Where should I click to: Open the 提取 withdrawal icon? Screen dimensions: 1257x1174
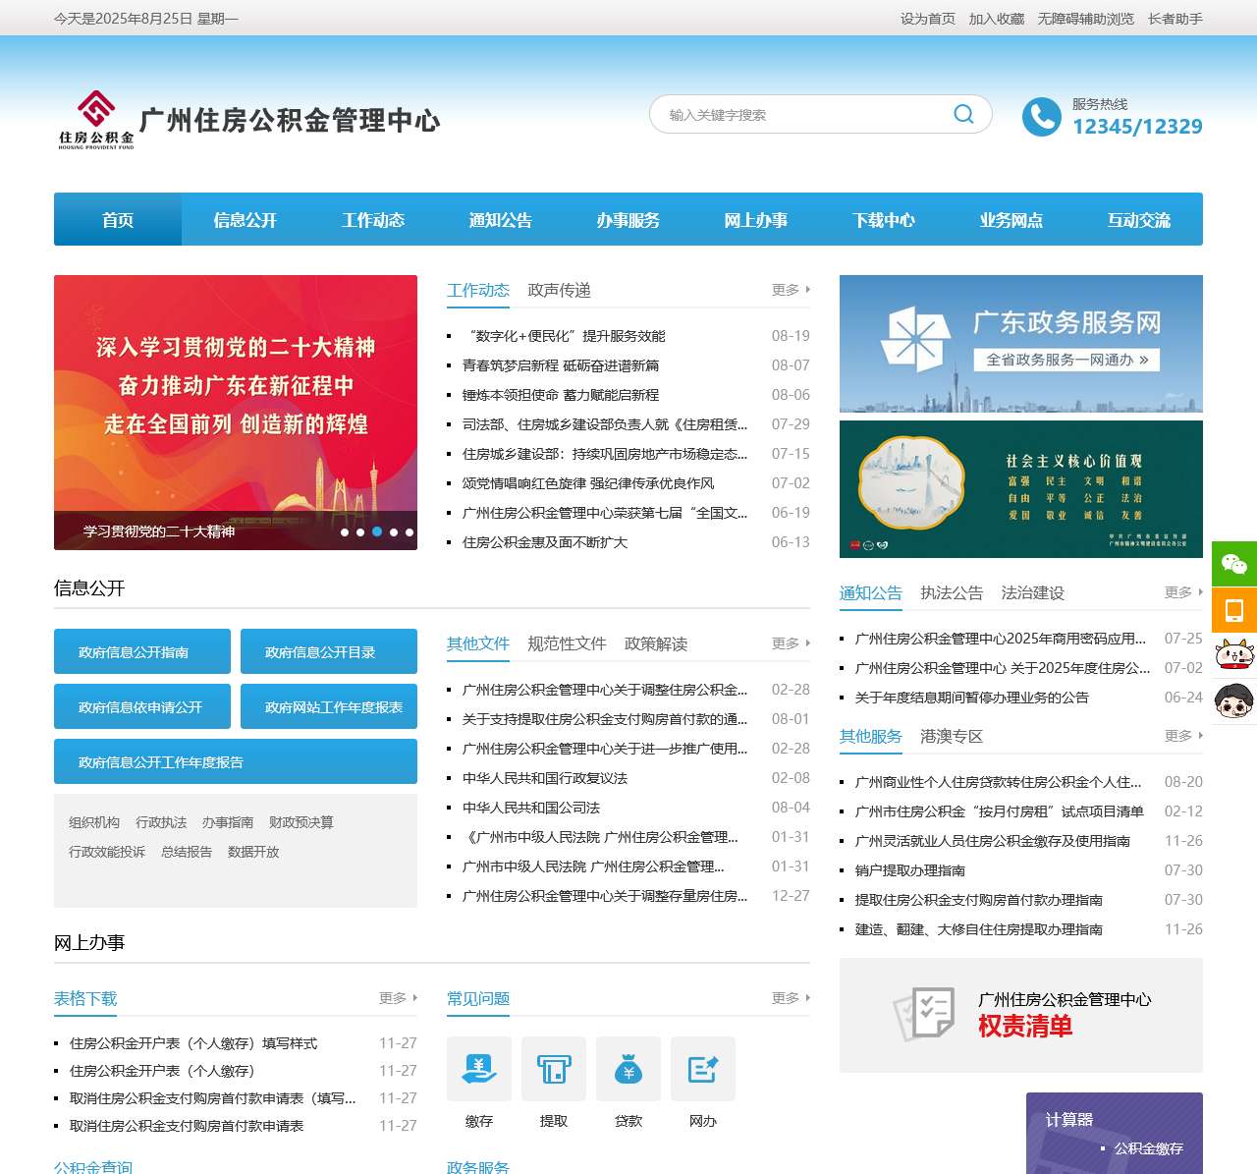[x=554, y=1069]
